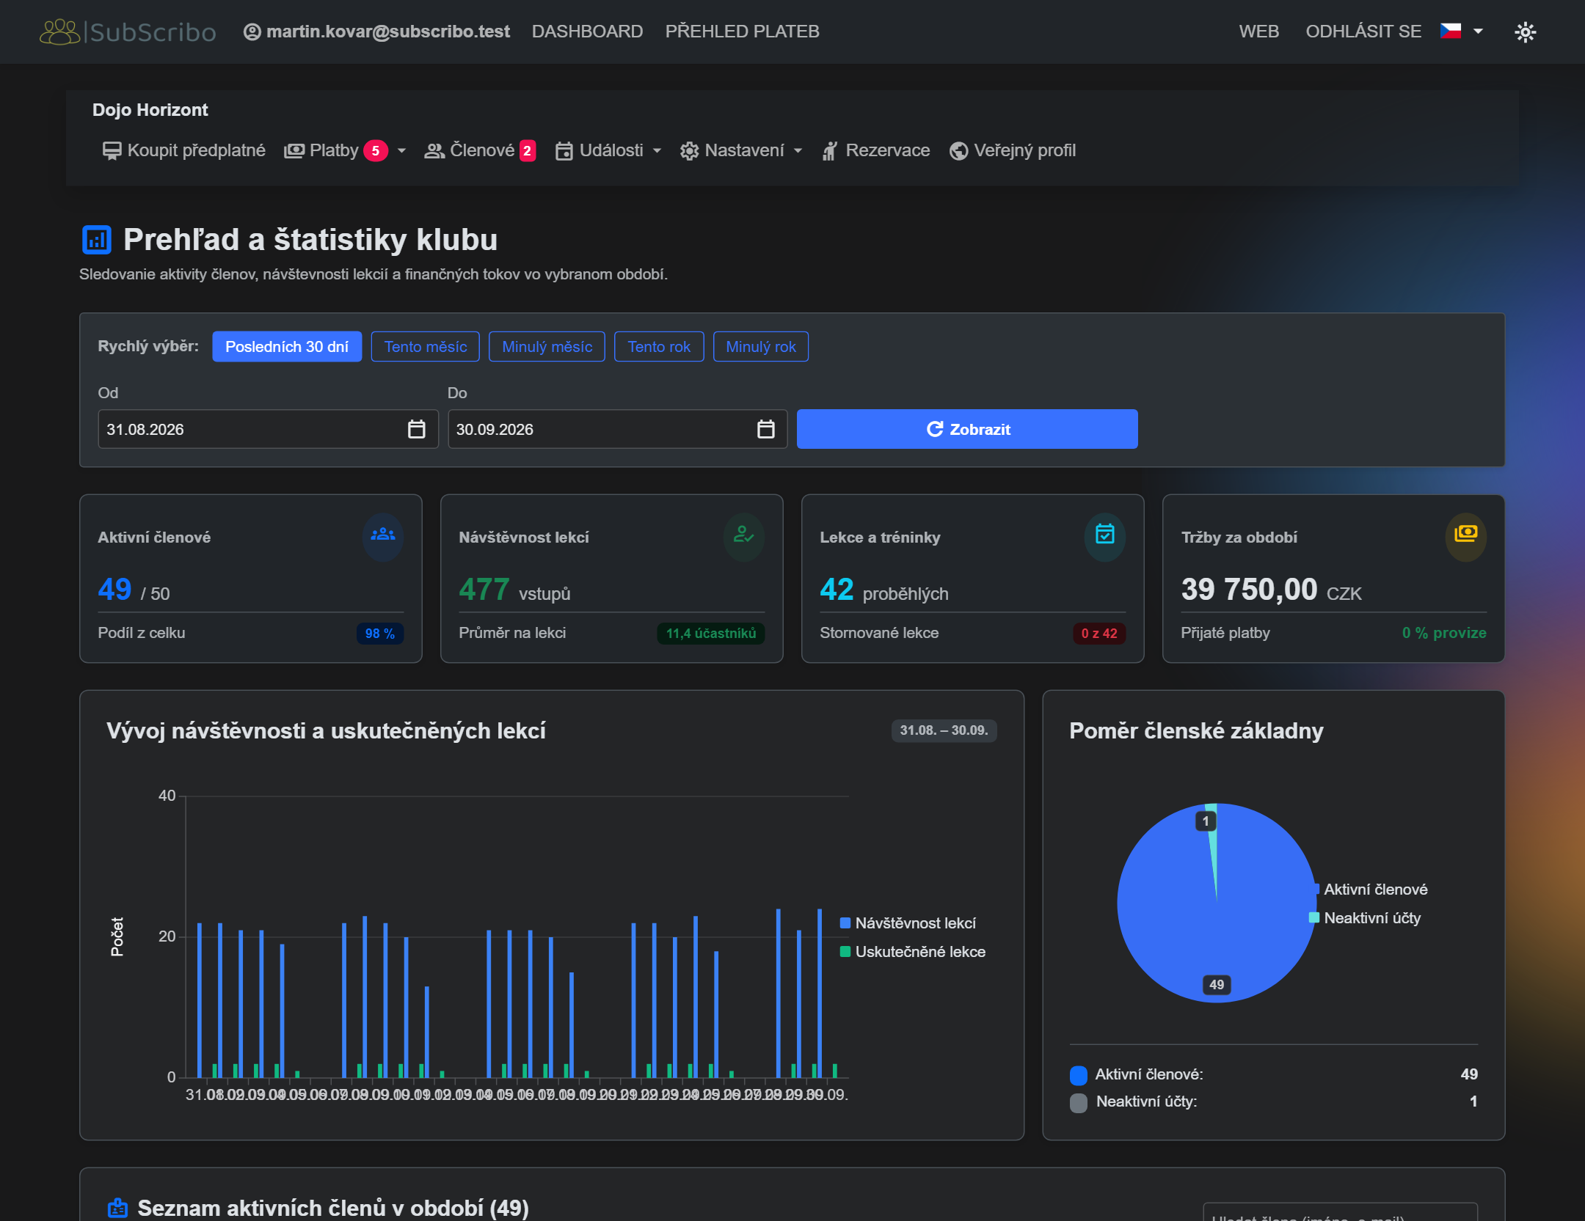The image size is (1585, 1221).
Task: Expand the Nastavení dropdown
Action: click(x=740, y=150)
